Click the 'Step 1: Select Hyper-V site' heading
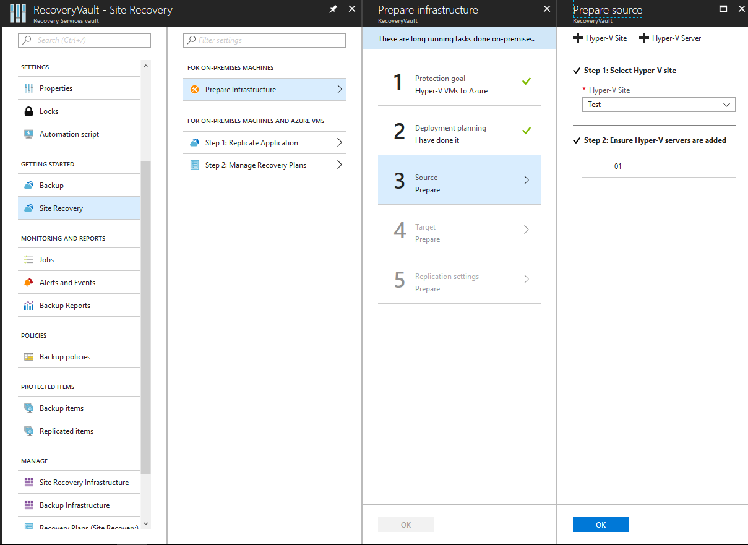748x545 pixels. pos(630,71)
